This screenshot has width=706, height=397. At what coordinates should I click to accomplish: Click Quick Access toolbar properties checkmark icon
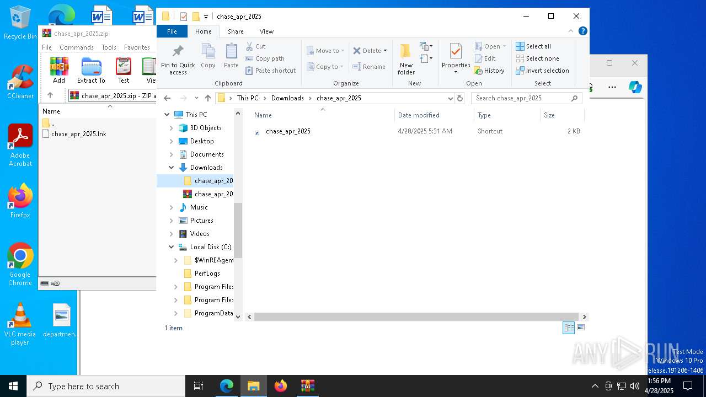(x=184, y=17)
